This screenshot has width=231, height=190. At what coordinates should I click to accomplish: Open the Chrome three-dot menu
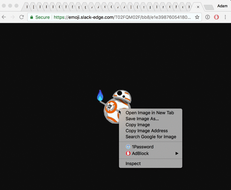(x=225, y=17)
